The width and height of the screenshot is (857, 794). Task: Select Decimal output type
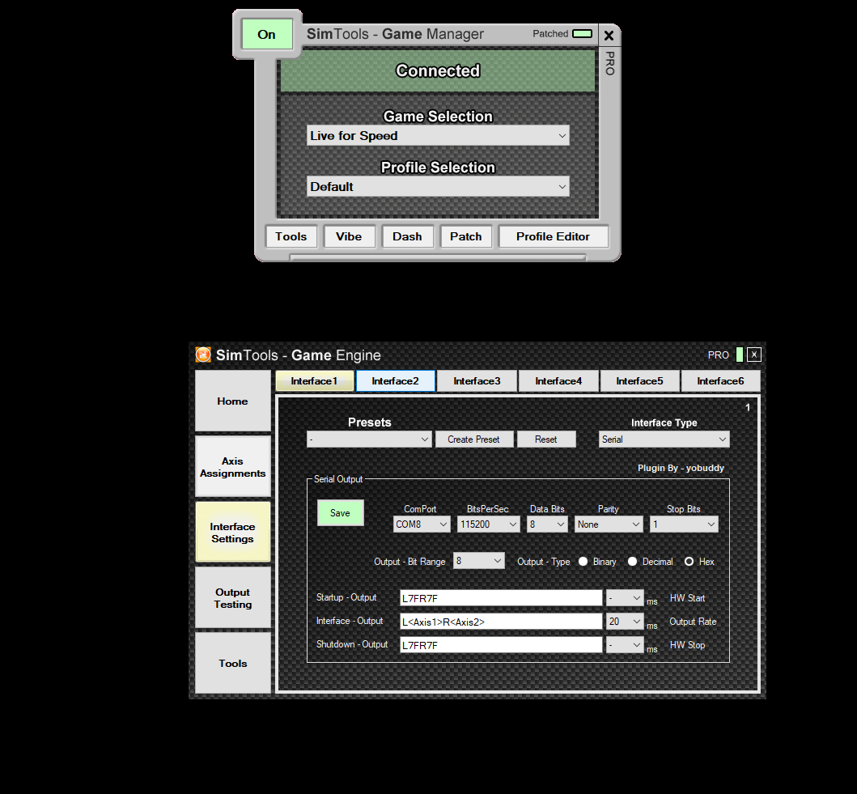pos(633,562)
